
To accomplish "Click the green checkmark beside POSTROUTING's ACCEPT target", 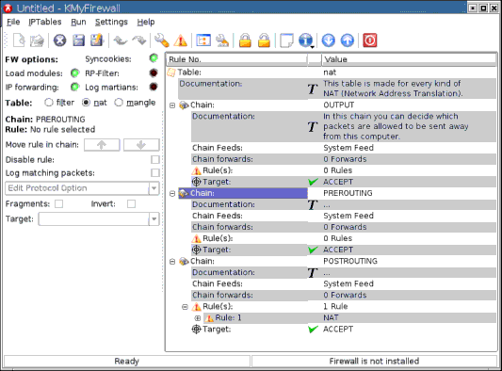I will pyautogui.click(x=313, y=329).
